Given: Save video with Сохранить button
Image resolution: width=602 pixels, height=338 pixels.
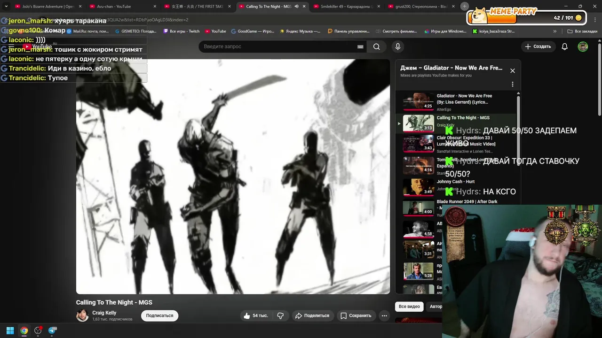Looking at the screenshot, I should pos(356,315).
